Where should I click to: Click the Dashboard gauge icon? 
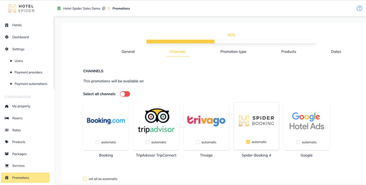point(7,37)
